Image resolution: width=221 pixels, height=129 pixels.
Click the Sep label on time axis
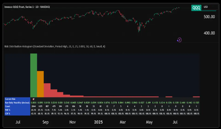[x=46, y=122]
